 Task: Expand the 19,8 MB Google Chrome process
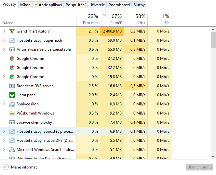coord(4,77)
